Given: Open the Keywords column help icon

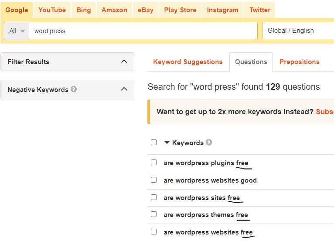Looking at the screenshot, I should 209,143.
